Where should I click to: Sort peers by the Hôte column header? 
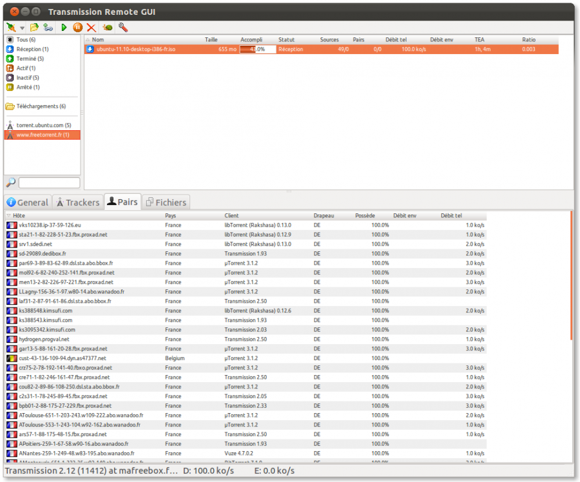tap(19, 216)
